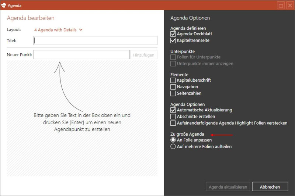
Task: Click the Agenda app icon in title bar
Action: [x=4, y=5]
